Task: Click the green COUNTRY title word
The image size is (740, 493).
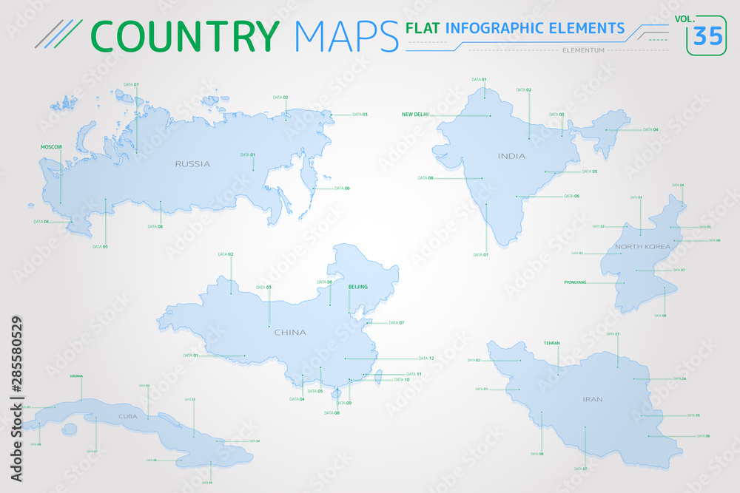Action: 184,36
